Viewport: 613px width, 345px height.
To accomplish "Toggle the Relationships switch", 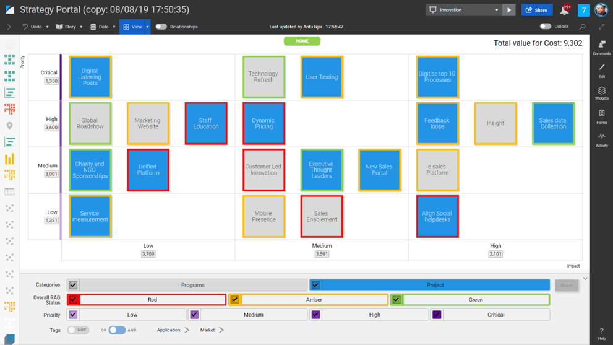I will click(161, 27).
